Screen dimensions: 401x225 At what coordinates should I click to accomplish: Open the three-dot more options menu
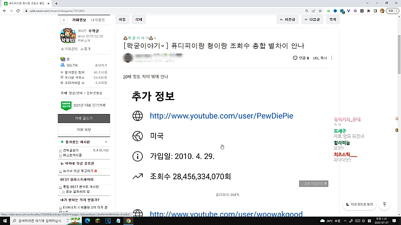click(x=331, y=58)
